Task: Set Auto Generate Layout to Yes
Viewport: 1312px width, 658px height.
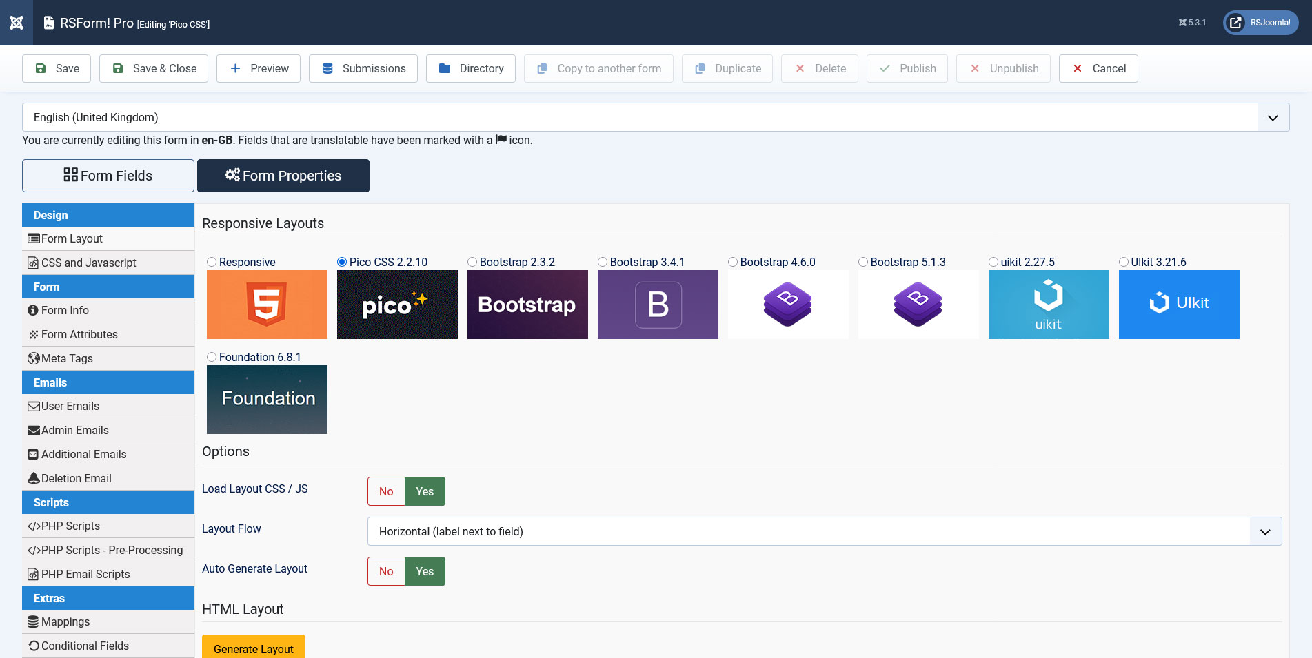Action: [425, 571]
